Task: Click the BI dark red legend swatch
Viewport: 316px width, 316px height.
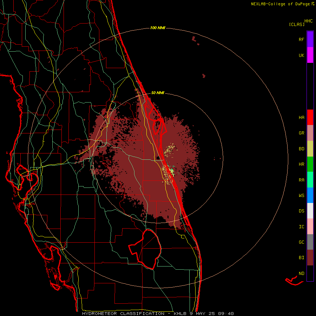Action: (x=310, y=258)
